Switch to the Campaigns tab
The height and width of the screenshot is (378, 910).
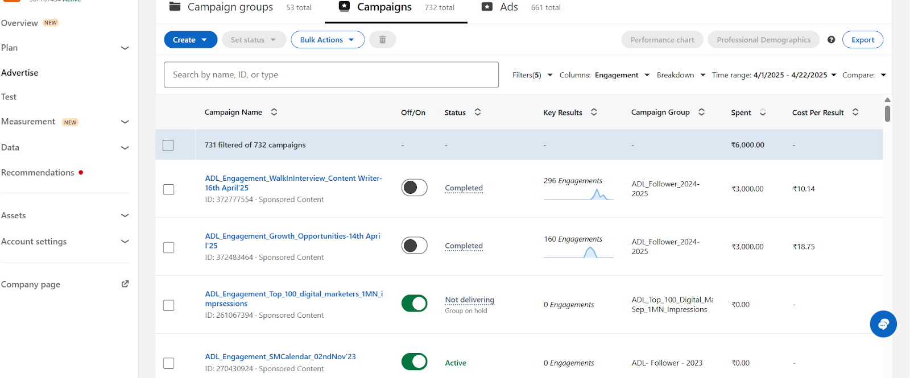click(x=396, y=7)
